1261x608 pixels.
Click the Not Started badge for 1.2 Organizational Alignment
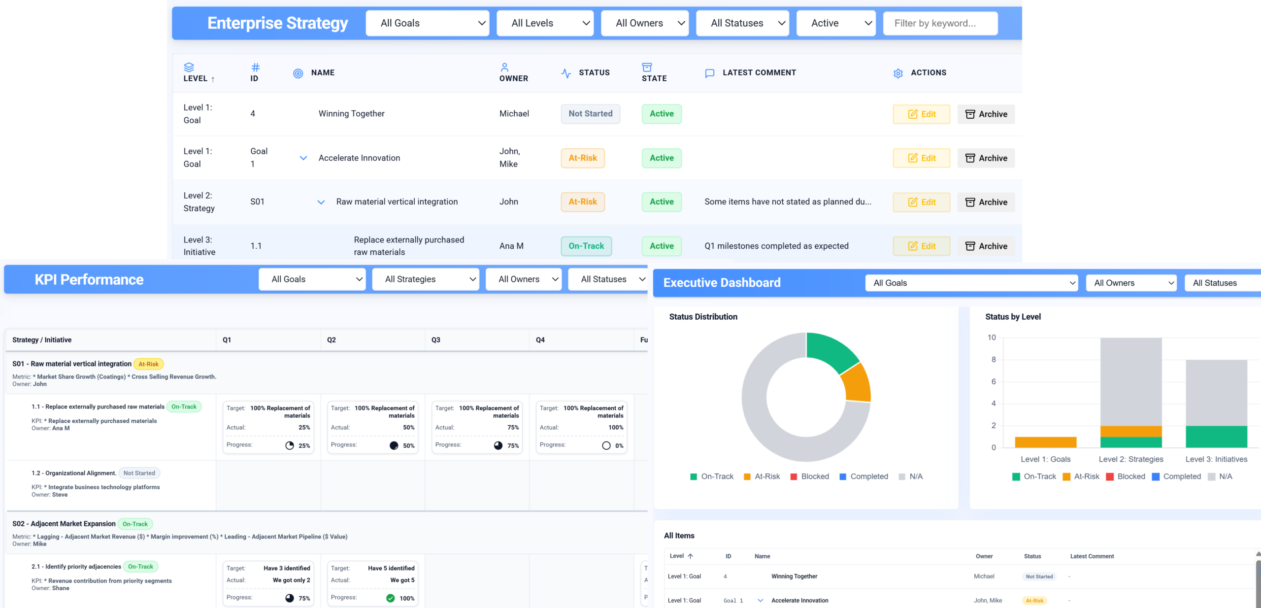click(139, 473)
